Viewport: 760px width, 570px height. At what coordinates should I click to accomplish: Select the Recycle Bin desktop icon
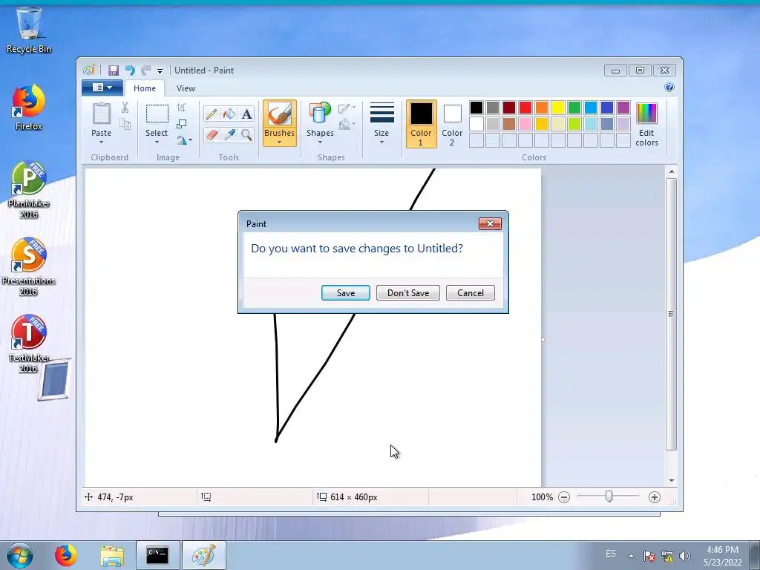point(29,30)
